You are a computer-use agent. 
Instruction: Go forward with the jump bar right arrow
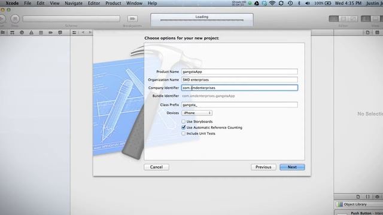pyautogui.click(x=90, y=32)
